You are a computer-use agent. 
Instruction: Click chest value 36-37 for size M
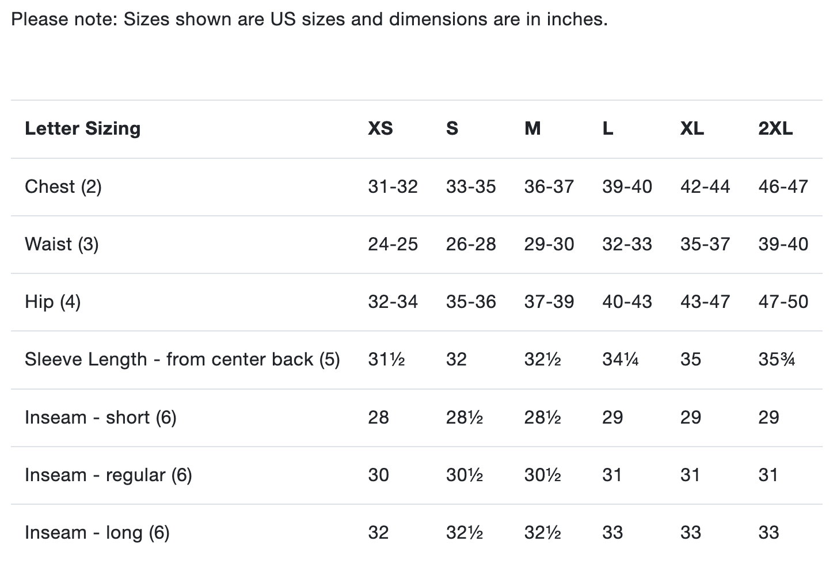point(549,186)
